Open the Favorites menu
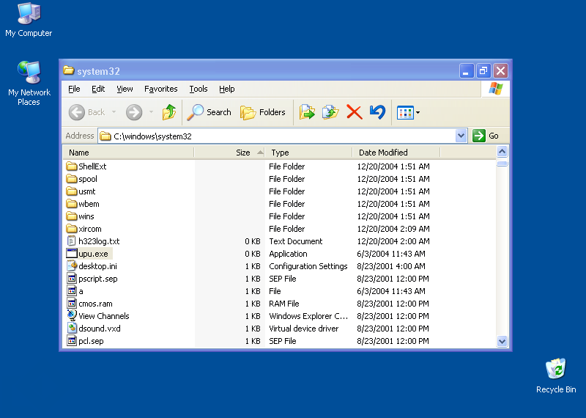 (160, 89)
